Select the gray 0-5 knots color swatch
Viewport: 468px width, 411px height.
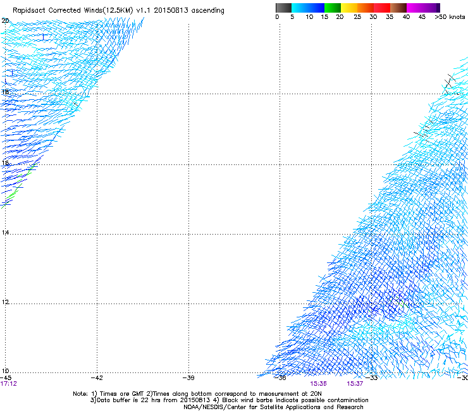tap(283, 8)
